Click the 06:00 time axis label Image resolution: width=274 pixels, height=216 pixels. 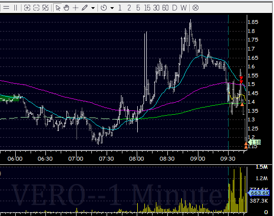[x=15, y=159]
